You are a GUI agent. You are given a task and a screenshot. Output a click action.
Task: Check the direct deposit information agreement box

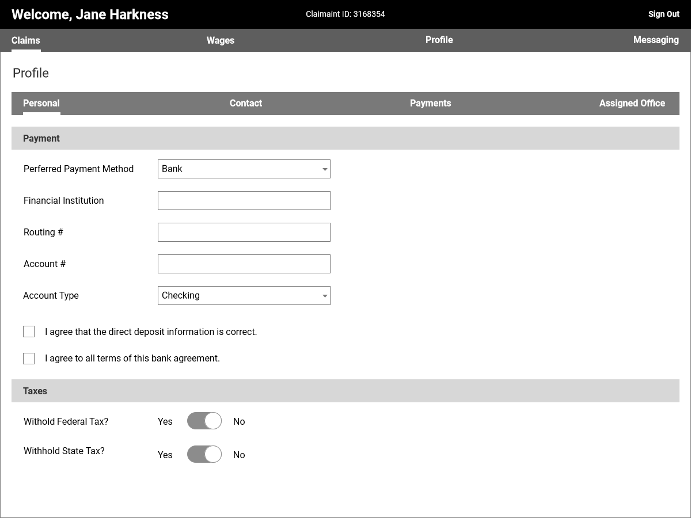pos(29,332)
